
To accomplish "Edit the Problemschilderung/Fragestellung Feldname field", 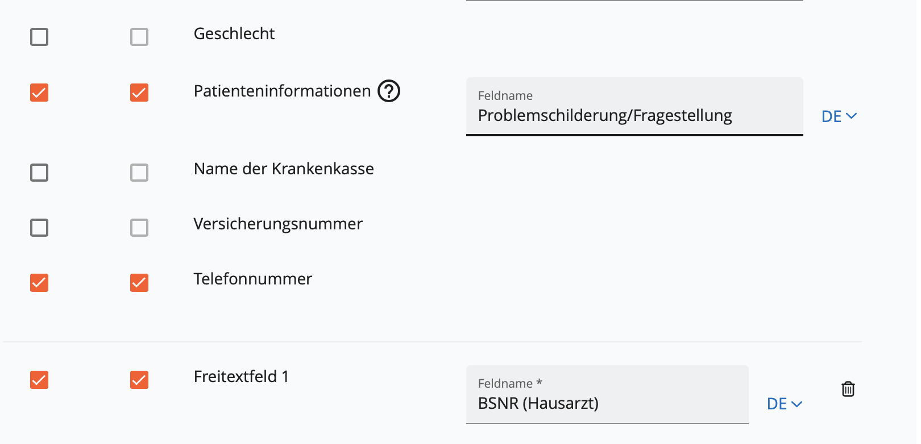I will coord(634,107).
